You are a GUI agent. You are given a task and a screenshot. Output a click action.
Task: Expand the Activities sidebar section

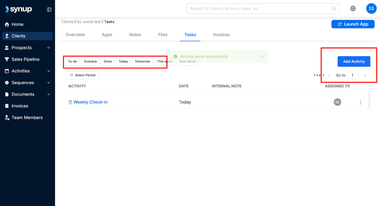click(x=48, y=71)
